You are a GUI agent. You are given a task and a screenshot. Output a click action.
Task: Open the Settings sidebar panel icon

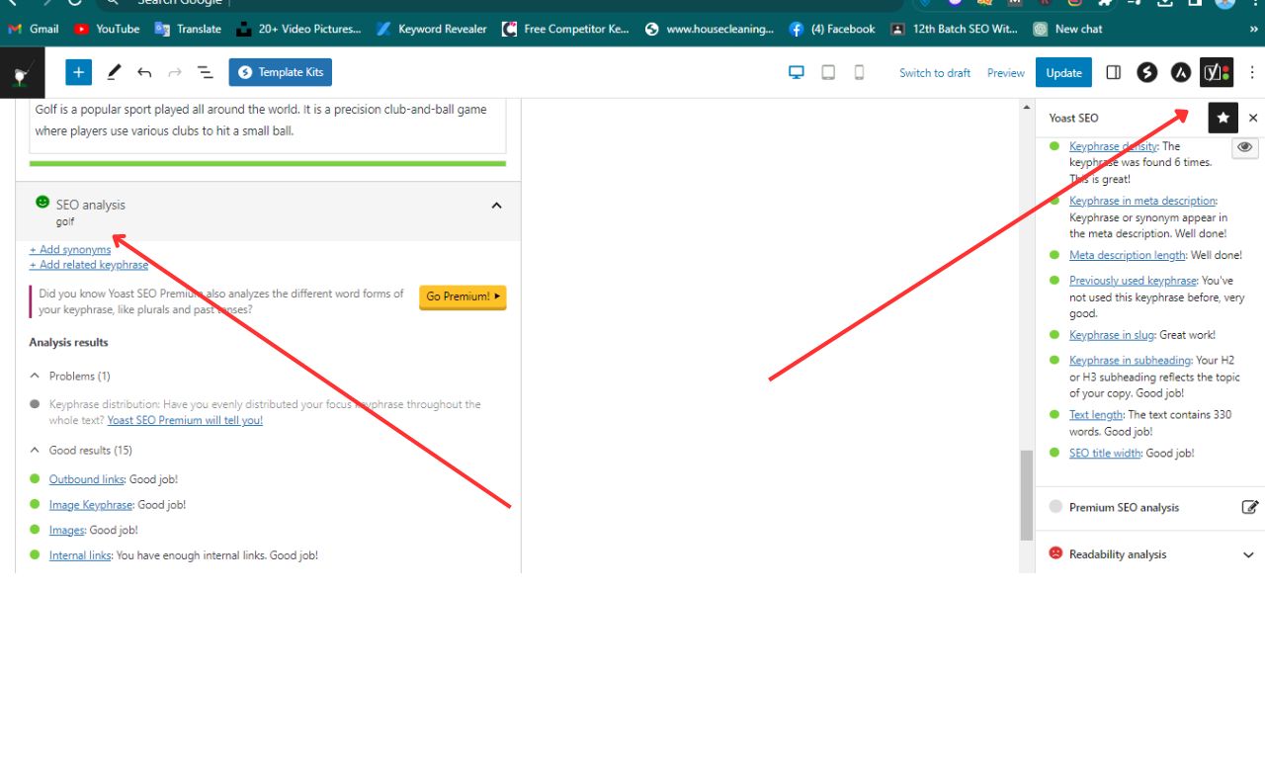[x=1114, y=71]
